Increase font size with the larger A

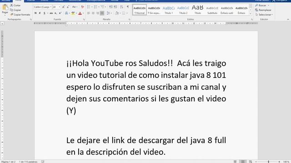(64, 7)
